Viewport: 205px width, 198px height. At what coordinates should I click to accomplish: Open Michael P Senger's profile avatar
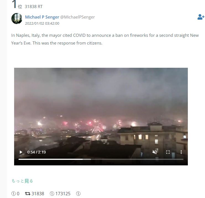17,19
